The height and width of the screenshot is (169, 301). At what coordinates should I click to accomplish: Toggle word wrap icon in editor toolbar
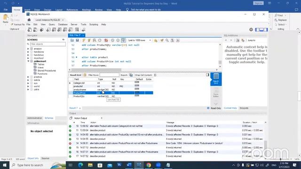pos(178,40)
